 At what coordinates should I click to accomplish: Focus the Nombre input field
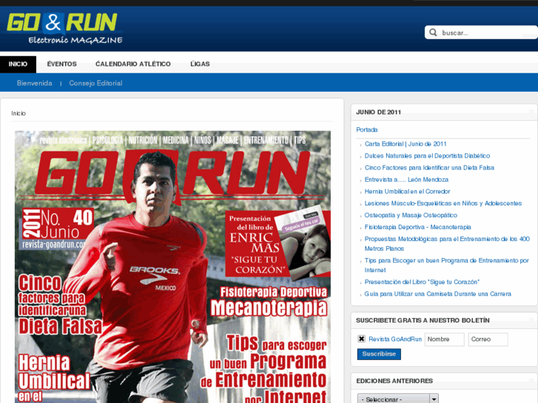[x=444, y=339]
